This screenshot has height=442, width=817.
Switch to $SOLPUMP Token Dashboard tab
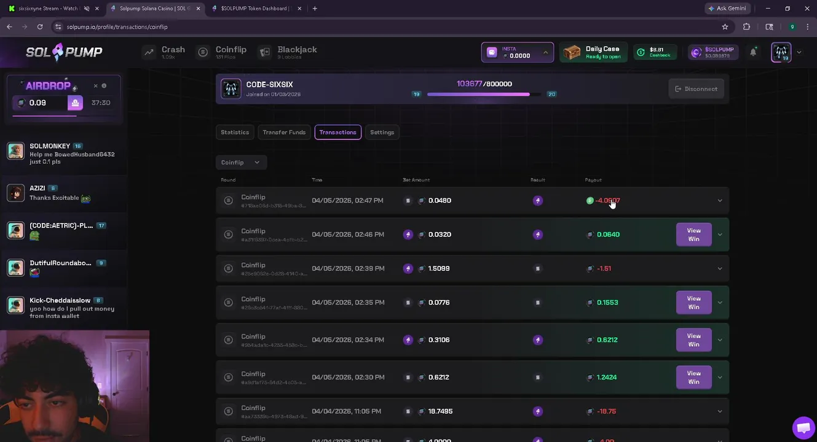click(255, 9)
